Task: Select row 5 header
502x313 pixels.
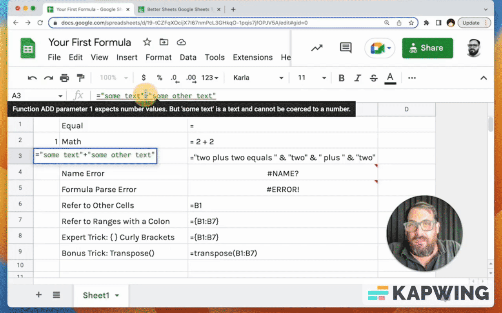Action: [x=20, y=188]
